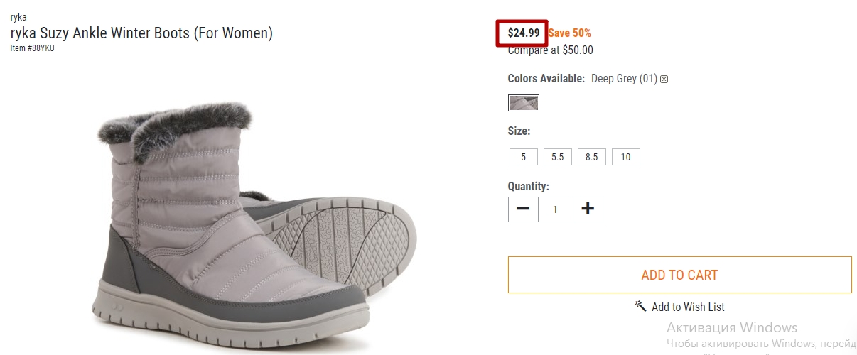The height and width of the screenshot is (355, 857).
Task: Select size 10
Action: pos(626,157)
